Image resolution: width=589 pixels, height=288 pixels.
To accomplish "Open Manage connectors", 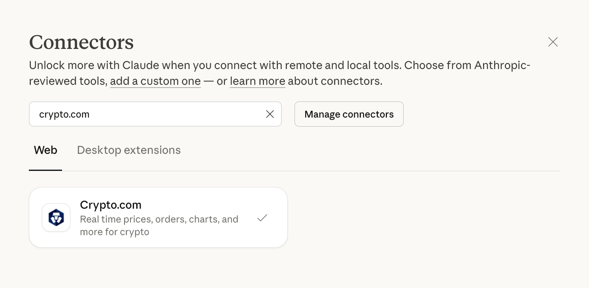I will [x=349, y=114].
